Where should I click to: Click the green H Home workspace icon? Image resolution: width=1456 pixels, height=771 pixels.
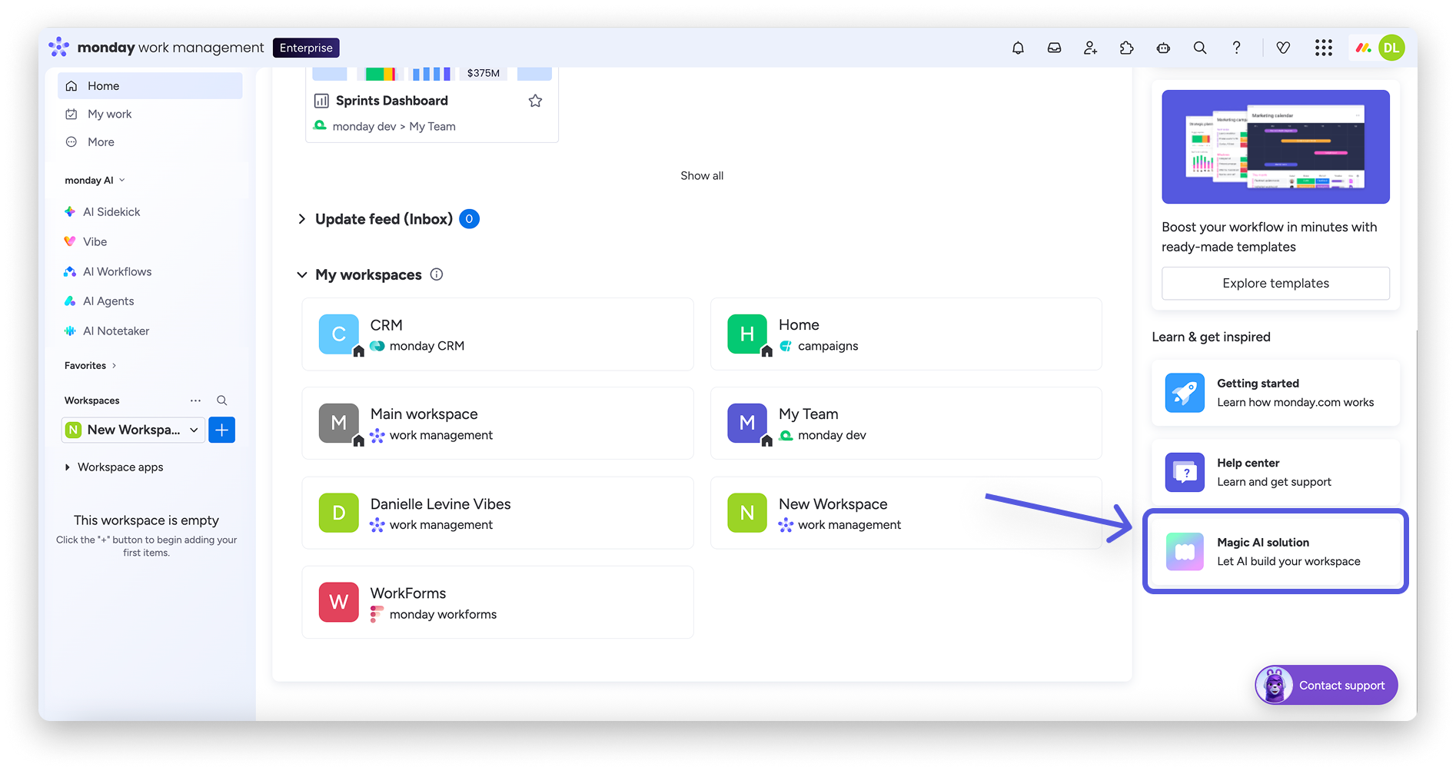[x=747, y=334]
